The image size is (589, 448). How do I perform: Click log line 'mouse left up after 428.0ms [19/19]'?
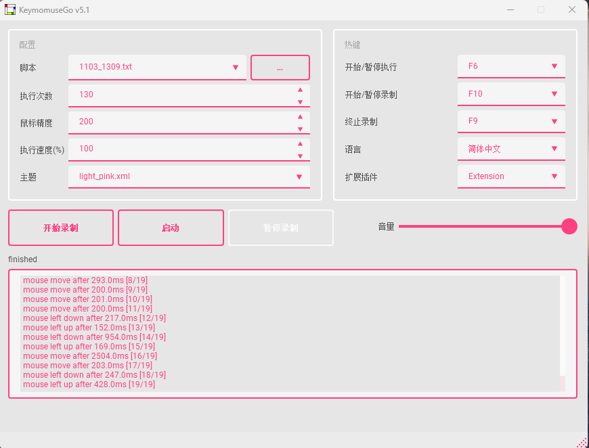tap(89, 384)
